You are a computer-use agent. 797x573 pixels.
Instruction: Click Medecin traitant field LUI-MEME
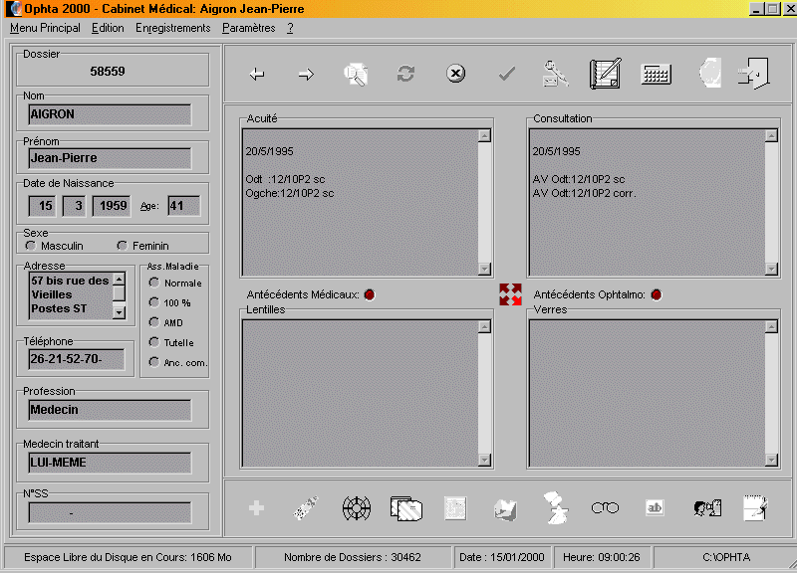tap(110, 463)
